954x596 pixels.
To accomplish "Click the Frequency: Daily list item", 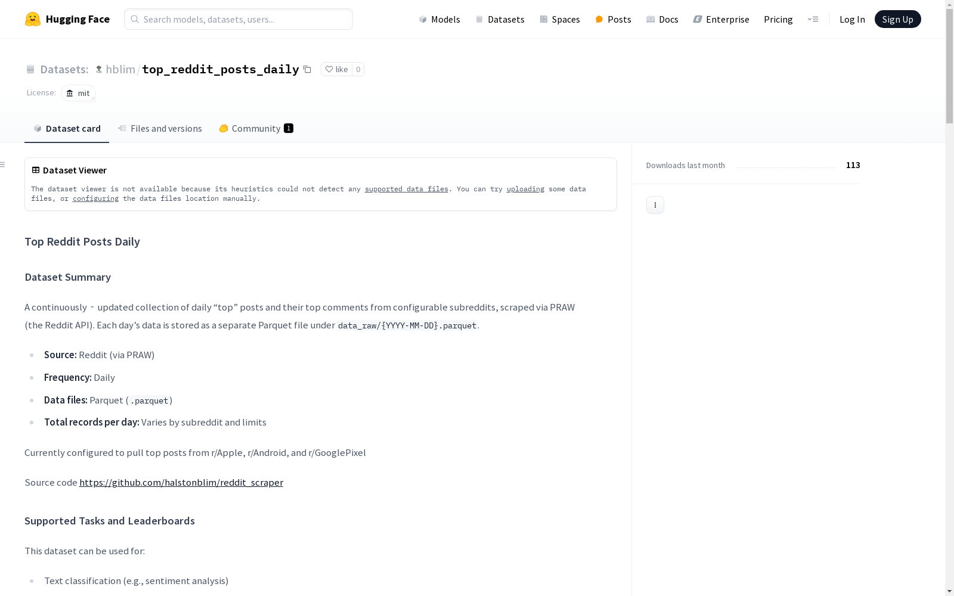I will coord(79,377).
